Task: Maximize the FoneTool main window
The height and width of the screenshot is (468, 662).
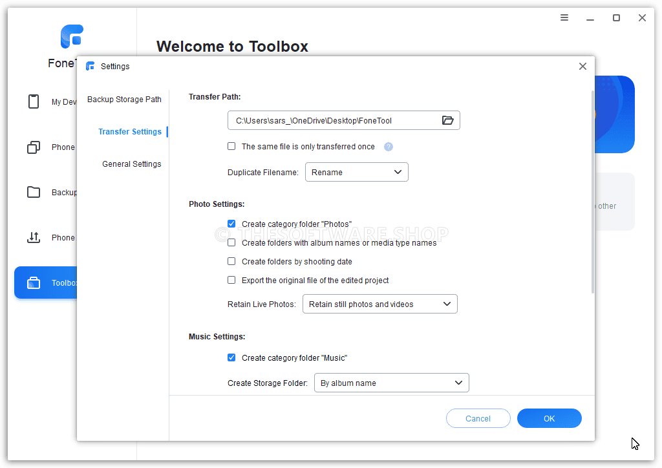Action: point(616,17)
